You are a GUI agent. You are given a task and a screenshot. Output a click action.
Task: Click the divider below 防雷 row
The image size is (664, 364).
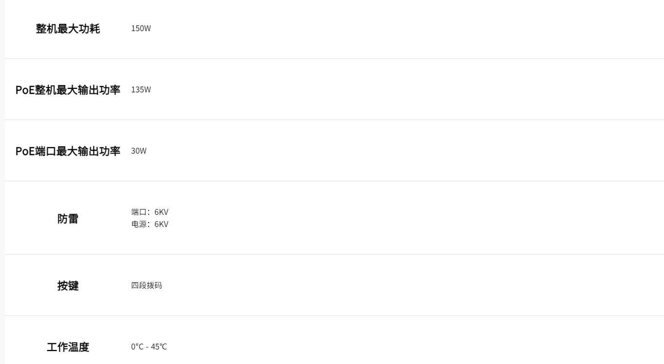click(x=334, y=254)
